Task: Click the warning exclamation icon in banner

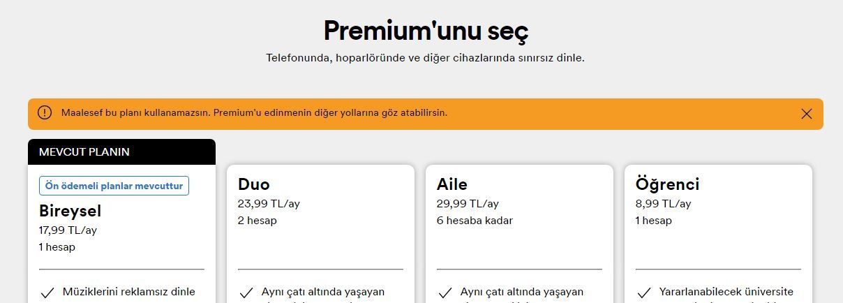Action: point(45,112)
